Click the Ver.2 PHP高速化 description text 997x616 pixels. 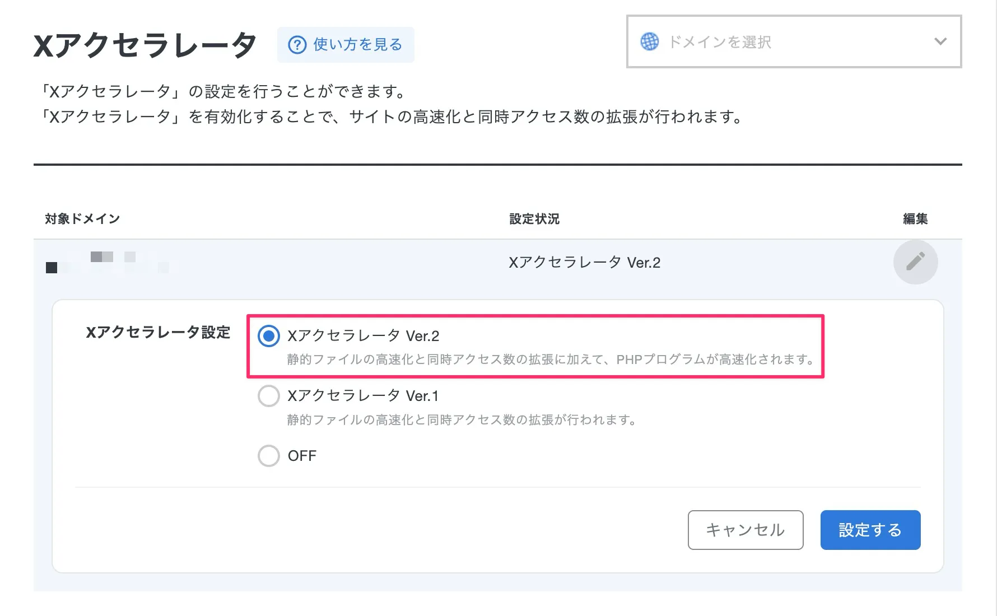point(551,360)
